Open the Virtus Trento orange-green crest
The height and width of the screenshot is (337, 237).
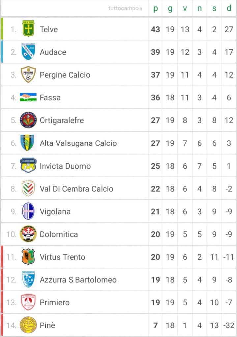pos(28,257)
